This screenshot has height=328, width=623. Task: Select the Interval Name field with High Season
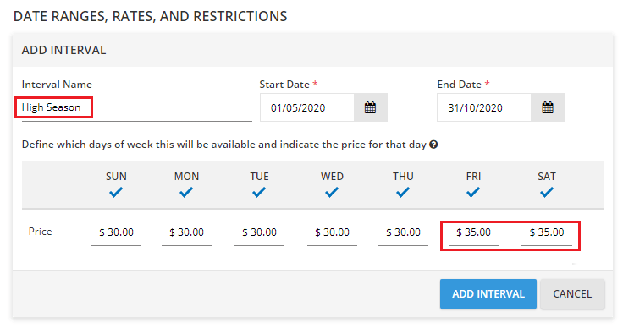[x=136, y=107]
